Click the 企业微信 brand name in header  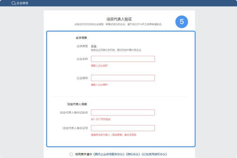coord(22,3)
